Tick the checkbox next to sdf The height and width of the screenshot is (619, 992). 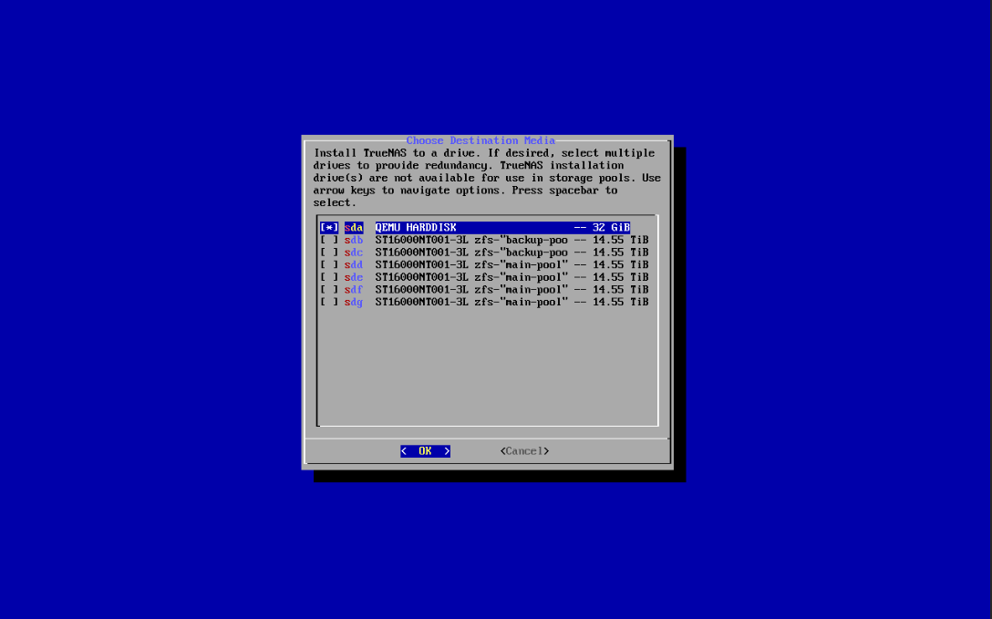(329, 290)
